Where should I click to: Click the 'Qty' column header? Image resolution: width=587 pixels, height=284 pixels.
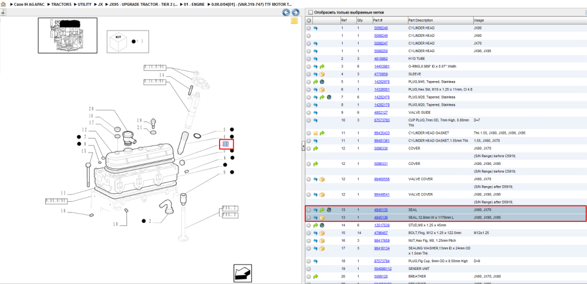click(x=360, y=20)
